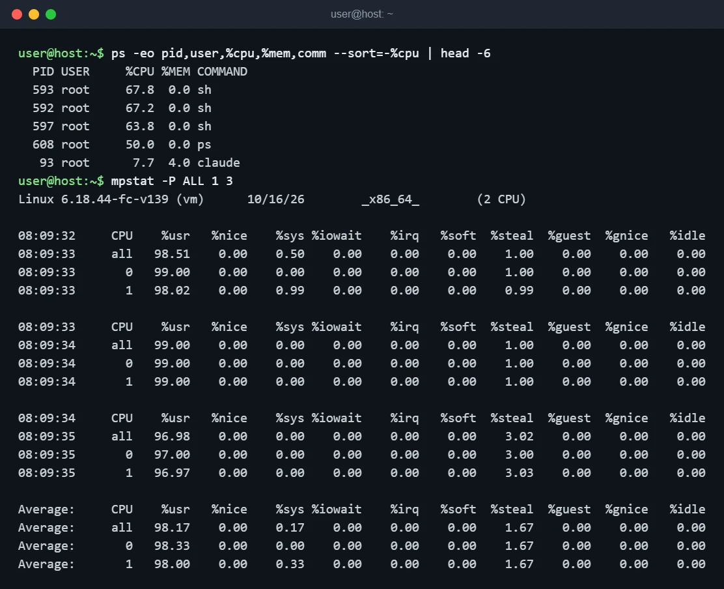724x589 pixels.
Task: Click the 97.00 %usr value at 08:09:35
Action: [x=172, y=455]
